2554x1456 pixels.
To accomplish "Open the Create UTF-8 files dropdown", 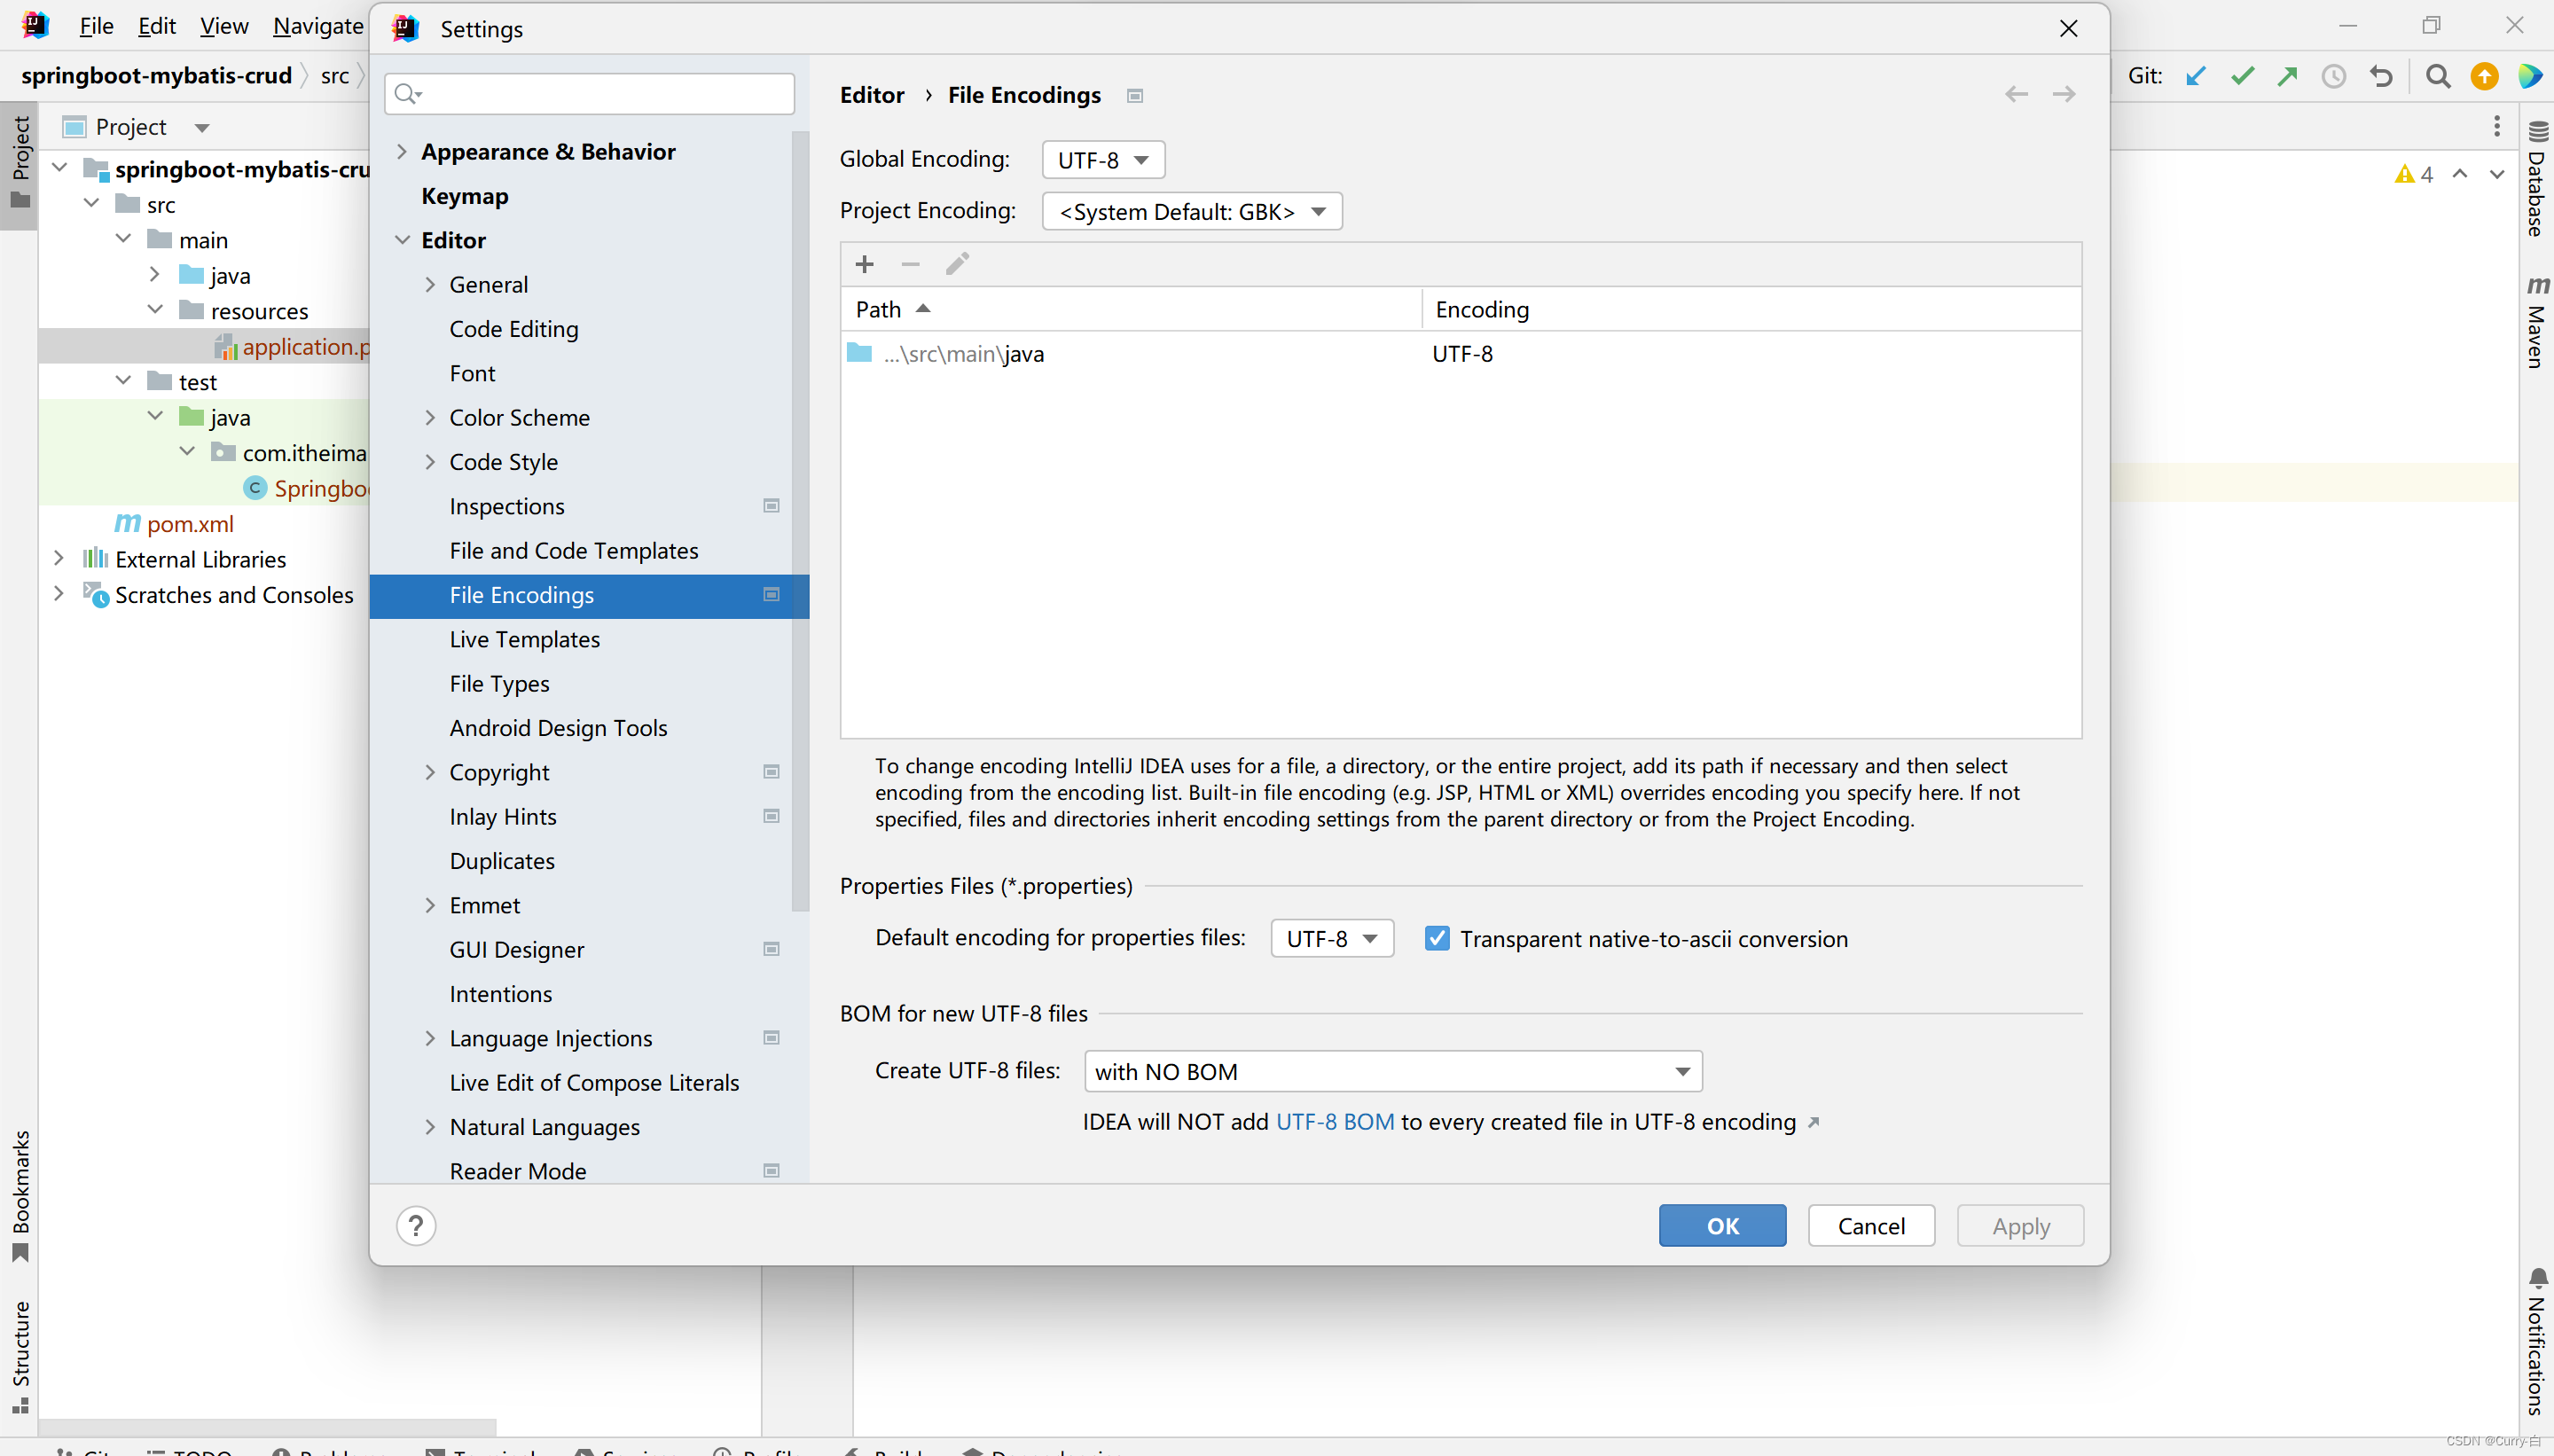I will [1392, 1071].
